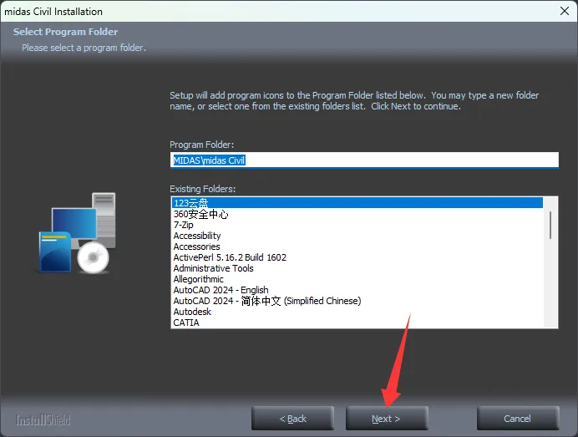This screenshot has height=437, width=578.
Task: Click the existing folders list scrollbar thumb
Action: click(x=550, y=225)
